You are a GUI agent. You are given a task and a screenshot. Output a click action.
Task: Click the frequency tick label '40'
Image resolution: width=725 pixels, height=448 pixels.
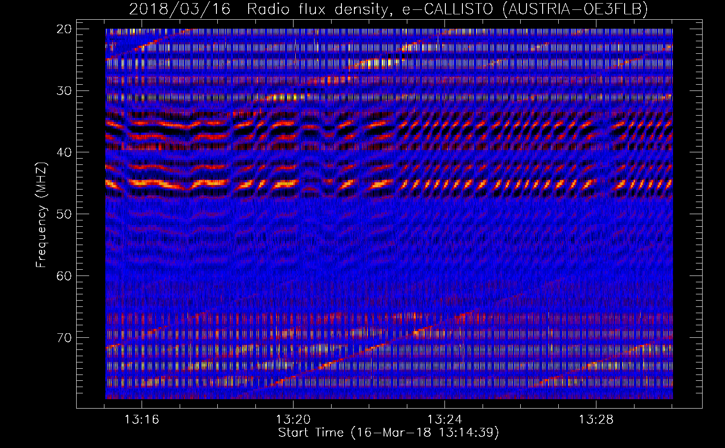point(65,152)
